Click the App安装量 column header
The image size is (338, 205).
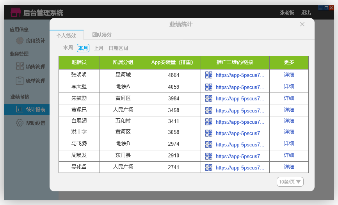click(x=174, y=62)
